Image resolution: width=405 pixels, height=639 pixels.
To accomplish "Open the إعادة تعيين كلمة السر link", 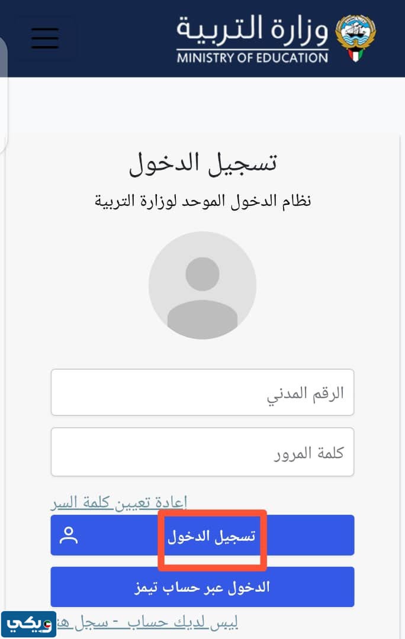I will 119,503.
